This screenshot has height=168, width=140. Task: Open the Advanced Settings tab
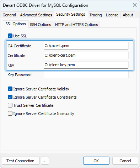[36, 15]
